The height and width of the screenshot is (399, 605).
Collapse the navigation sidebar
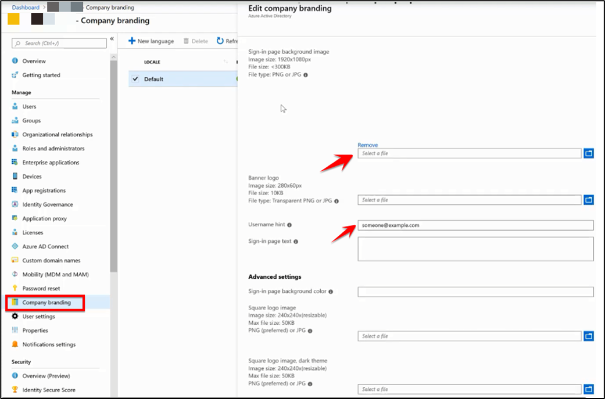(x=111, y=37)
